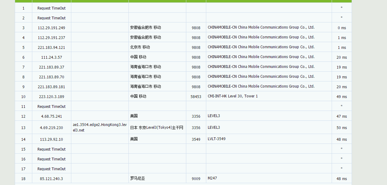Click AS number 3549
The width and height of the screenshot is (387, 185).
[x=196, y=139]
